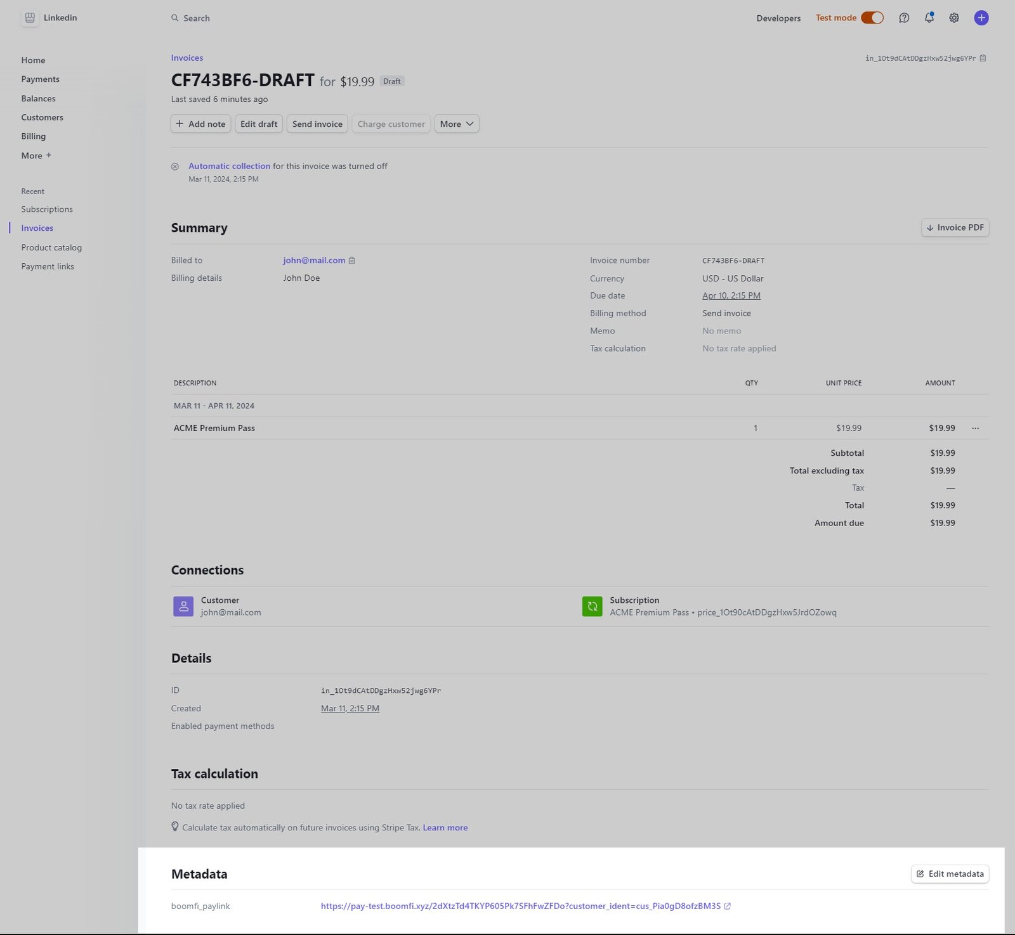Click the green Subscription refresh icon
This screenshot has height=935, width=1015.
tap(593, 606)
